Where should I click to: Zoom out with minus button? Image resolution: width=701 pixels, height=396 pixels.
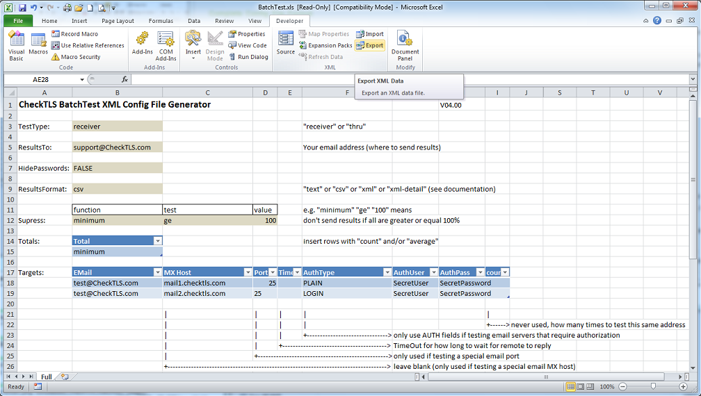coord(623,387)
